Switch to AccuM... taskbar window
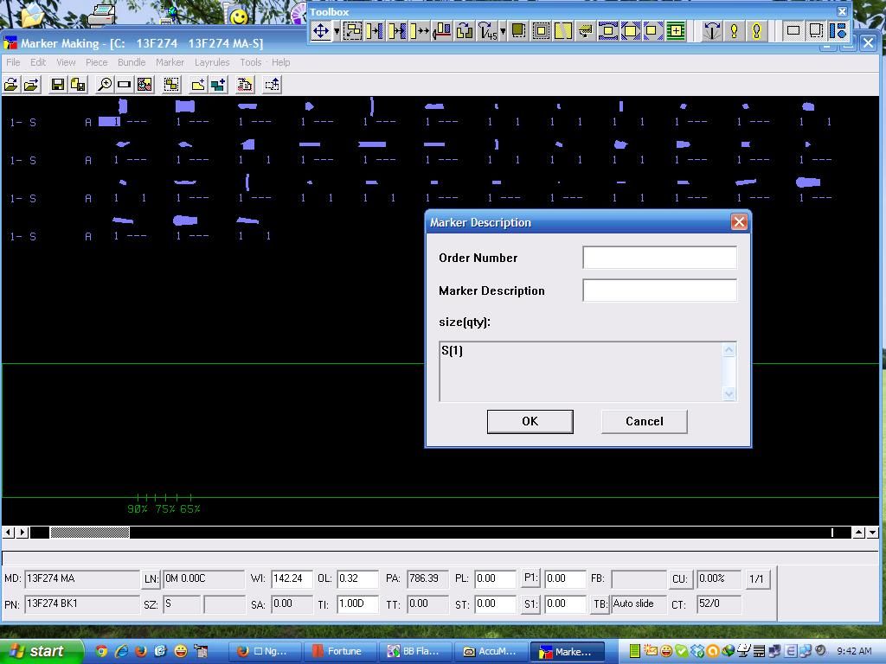The width and height of the screenshot is (886, 664). click(491, 652)
